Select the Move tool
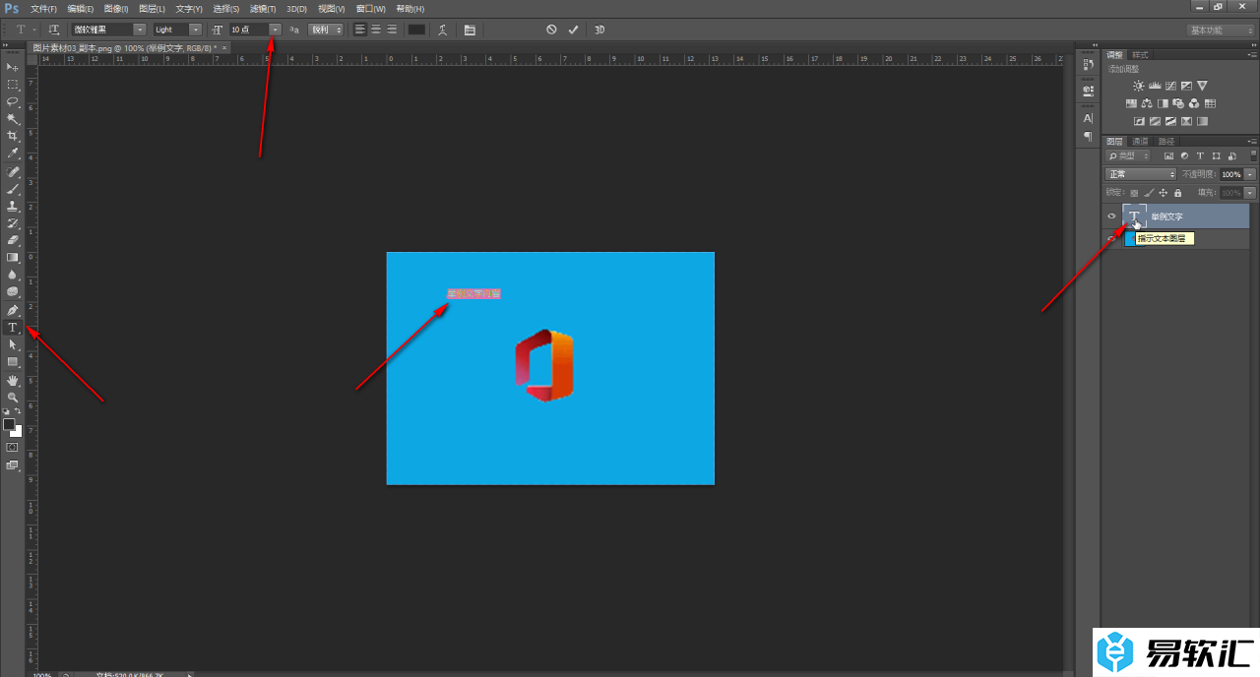This screenshot has width=1260, height=677. [x=13, y=67]
